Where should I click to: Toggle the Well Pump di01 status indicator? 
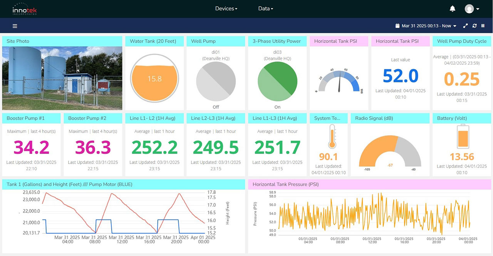(216, 81)
